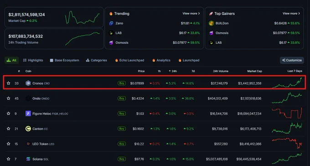Click the LEO Token logo
The width and height of the screenshot is (310, 166).
click(x=28, y=144)
